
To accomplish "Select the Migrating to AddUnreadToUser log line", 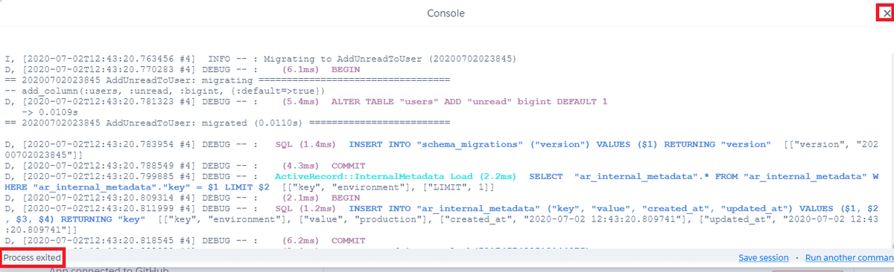I will tap(261, 58).
